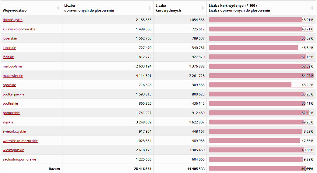The height and width of the screenshot is (173, 317).
Task: Sort by turnout percentage column arrows
Action: [x=312, y=8]
